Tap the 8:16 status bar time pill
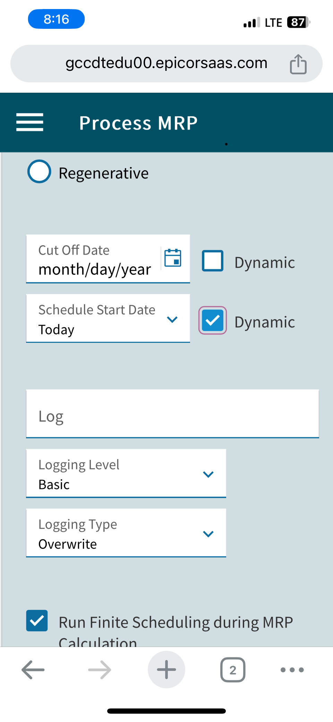 point(56,19)
